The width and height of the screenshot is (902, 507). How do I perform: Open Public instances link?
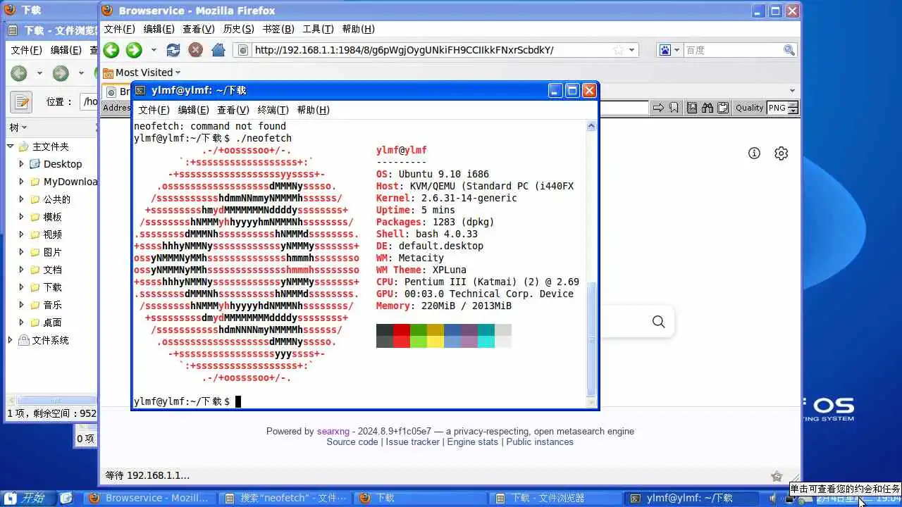point(540,442)
